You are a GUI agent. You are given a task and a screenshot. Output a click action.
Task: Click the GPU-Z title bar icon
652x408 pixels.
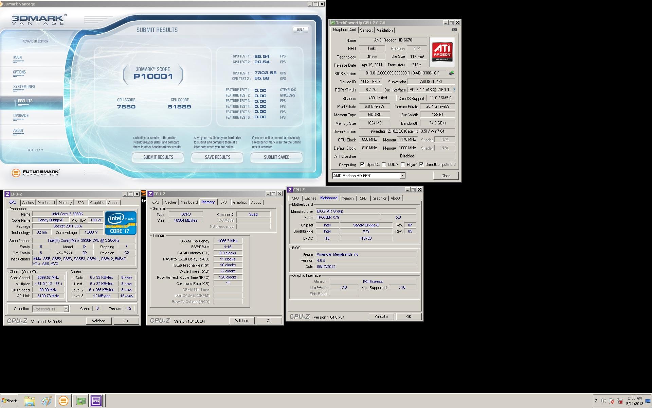tap(333, 23)
